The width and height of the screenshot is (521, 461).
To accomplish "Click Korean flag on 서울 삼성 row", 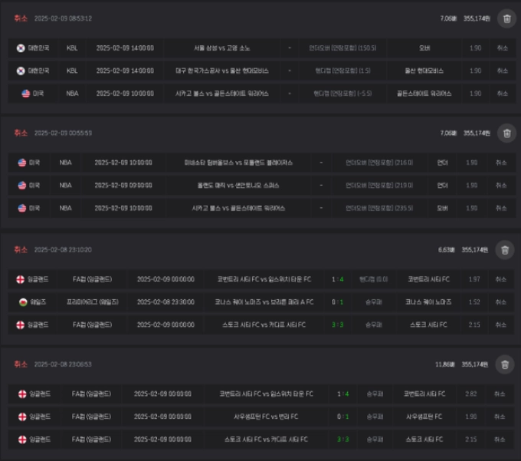I will pos(21,48).
